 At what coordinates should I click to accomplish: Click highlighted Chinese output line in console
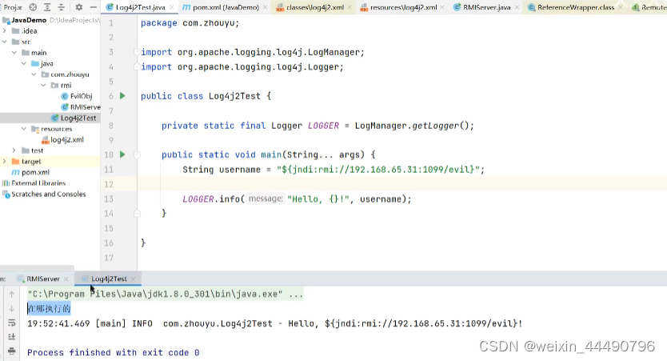coord(49,309)
